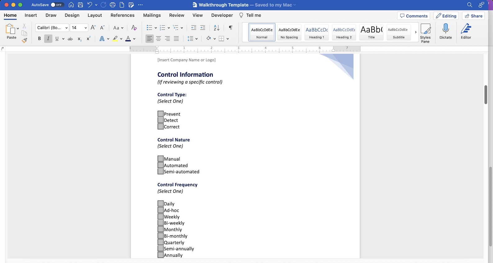Justify the paragraph text
This screenshot has height=263, width=493.
pyautogui.click(x=176, y=39)
